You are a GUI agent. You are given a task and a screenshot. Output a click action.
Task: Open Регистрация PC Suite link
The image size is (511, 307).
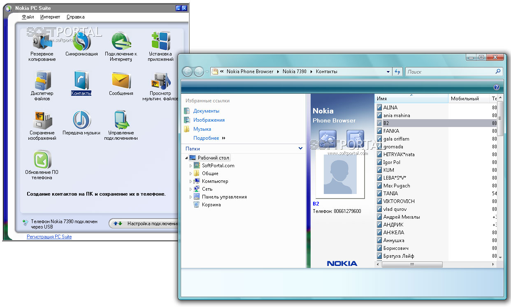(49, 237)
